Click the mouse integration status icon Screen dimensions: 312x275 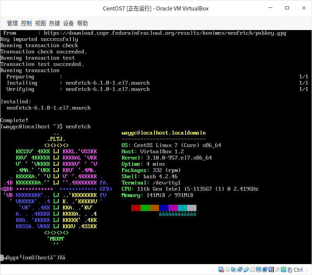(x=277, y=270)
